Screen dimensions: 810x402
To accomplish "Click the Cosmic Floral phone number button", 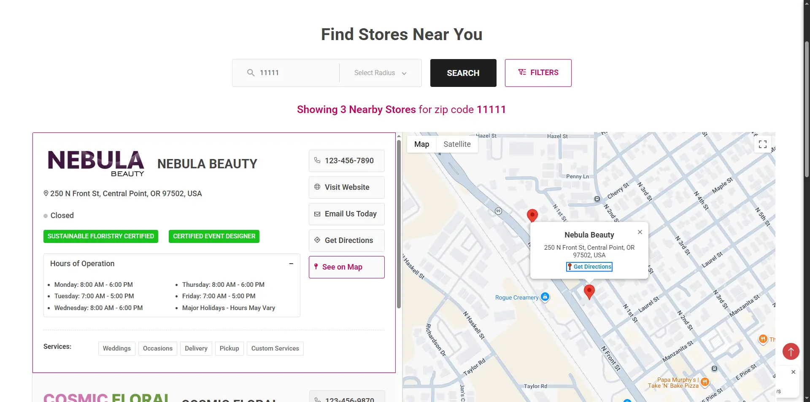I will [347, 397].
